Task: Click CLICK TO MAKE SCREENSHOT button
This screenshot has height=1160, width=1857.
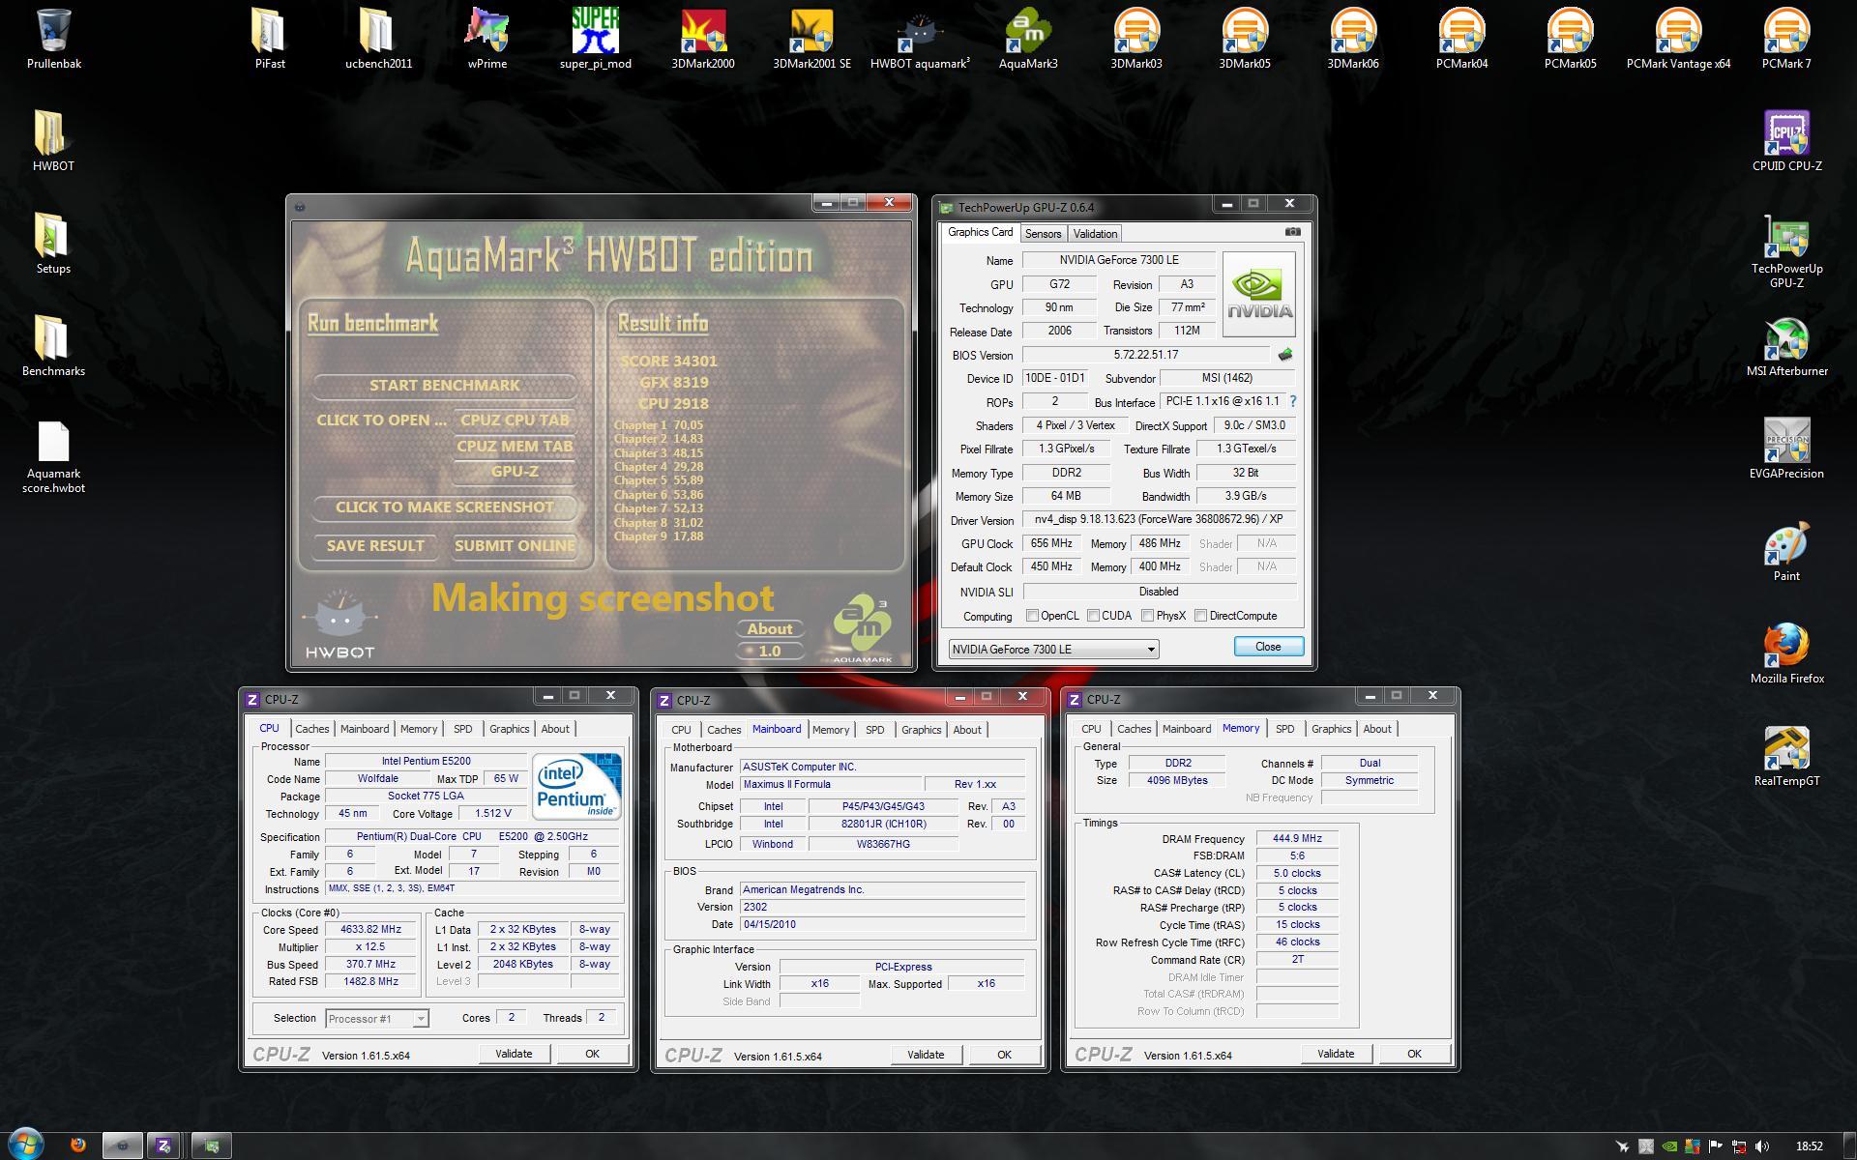Action: click(x=445, y=507)
